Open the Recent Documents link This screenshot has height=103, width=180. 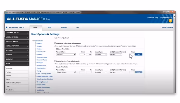tap(167, 27)
